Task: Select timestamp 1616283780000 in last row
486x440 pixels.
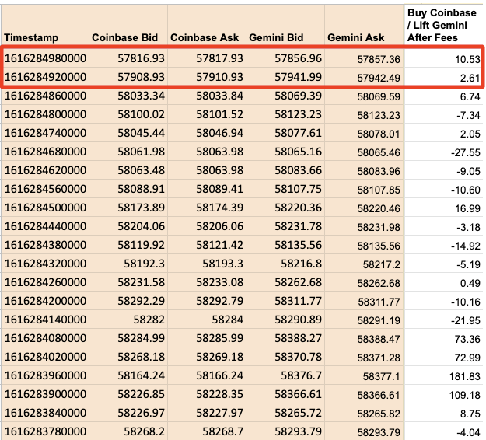Action: coord(45,431)
